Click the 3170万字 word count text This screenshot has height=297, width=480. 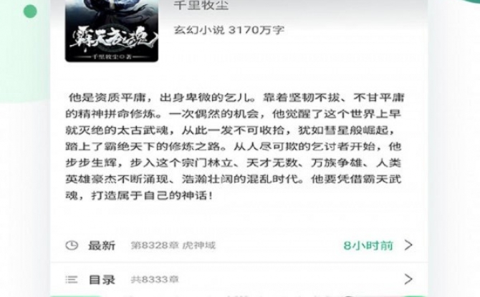click(x=256, y=30)
